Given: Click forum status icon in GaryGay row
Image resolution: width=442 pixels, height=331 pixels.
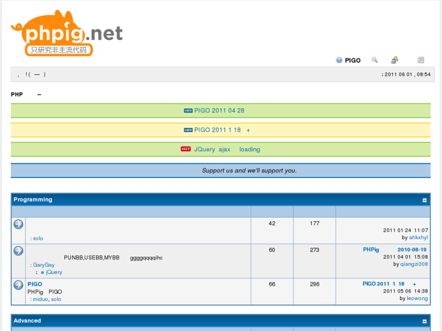Looking at the screenshot, I should tap(18, 251).
